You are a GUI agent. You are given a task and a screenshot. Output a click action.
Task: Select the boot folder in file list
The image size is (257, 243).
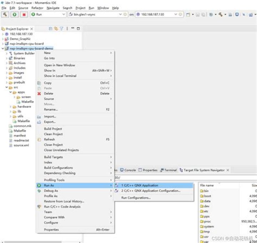point(206,196)
